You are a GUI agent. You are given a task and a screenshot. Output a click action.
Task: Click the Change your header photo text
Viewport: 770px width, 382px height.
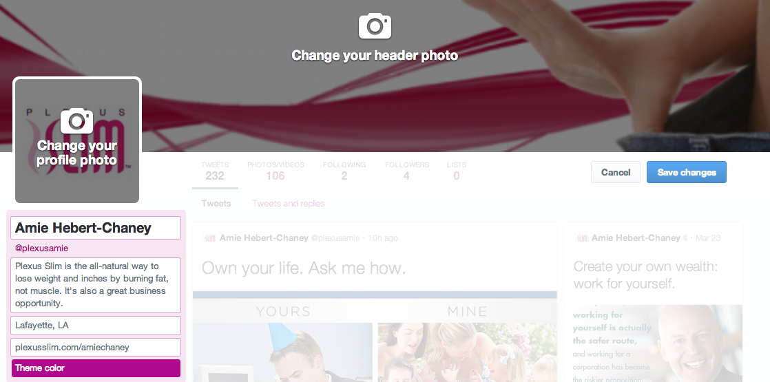pos(375,56)
